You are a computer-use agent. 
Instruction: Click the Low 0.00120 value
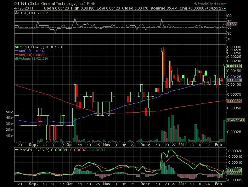click(108, 8)
